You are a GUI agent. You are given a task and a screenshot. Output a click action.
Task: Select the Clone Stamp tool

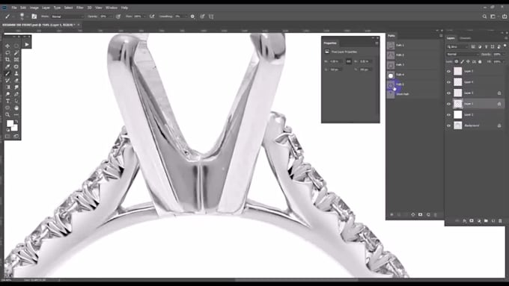coord(16,73)
